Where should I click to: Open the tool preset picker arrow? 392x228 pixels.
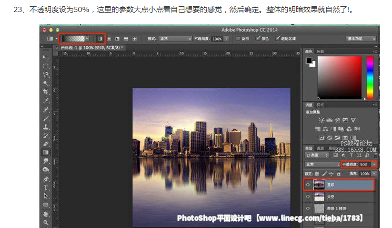coord(56,39)
